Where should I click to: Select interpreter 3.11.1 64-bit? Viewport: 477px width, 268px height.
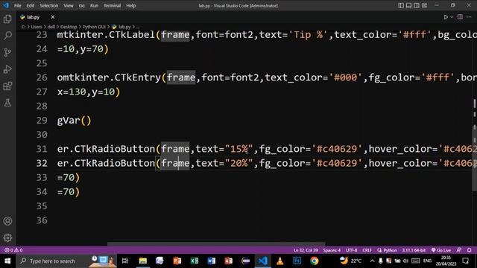coord(414,250)
